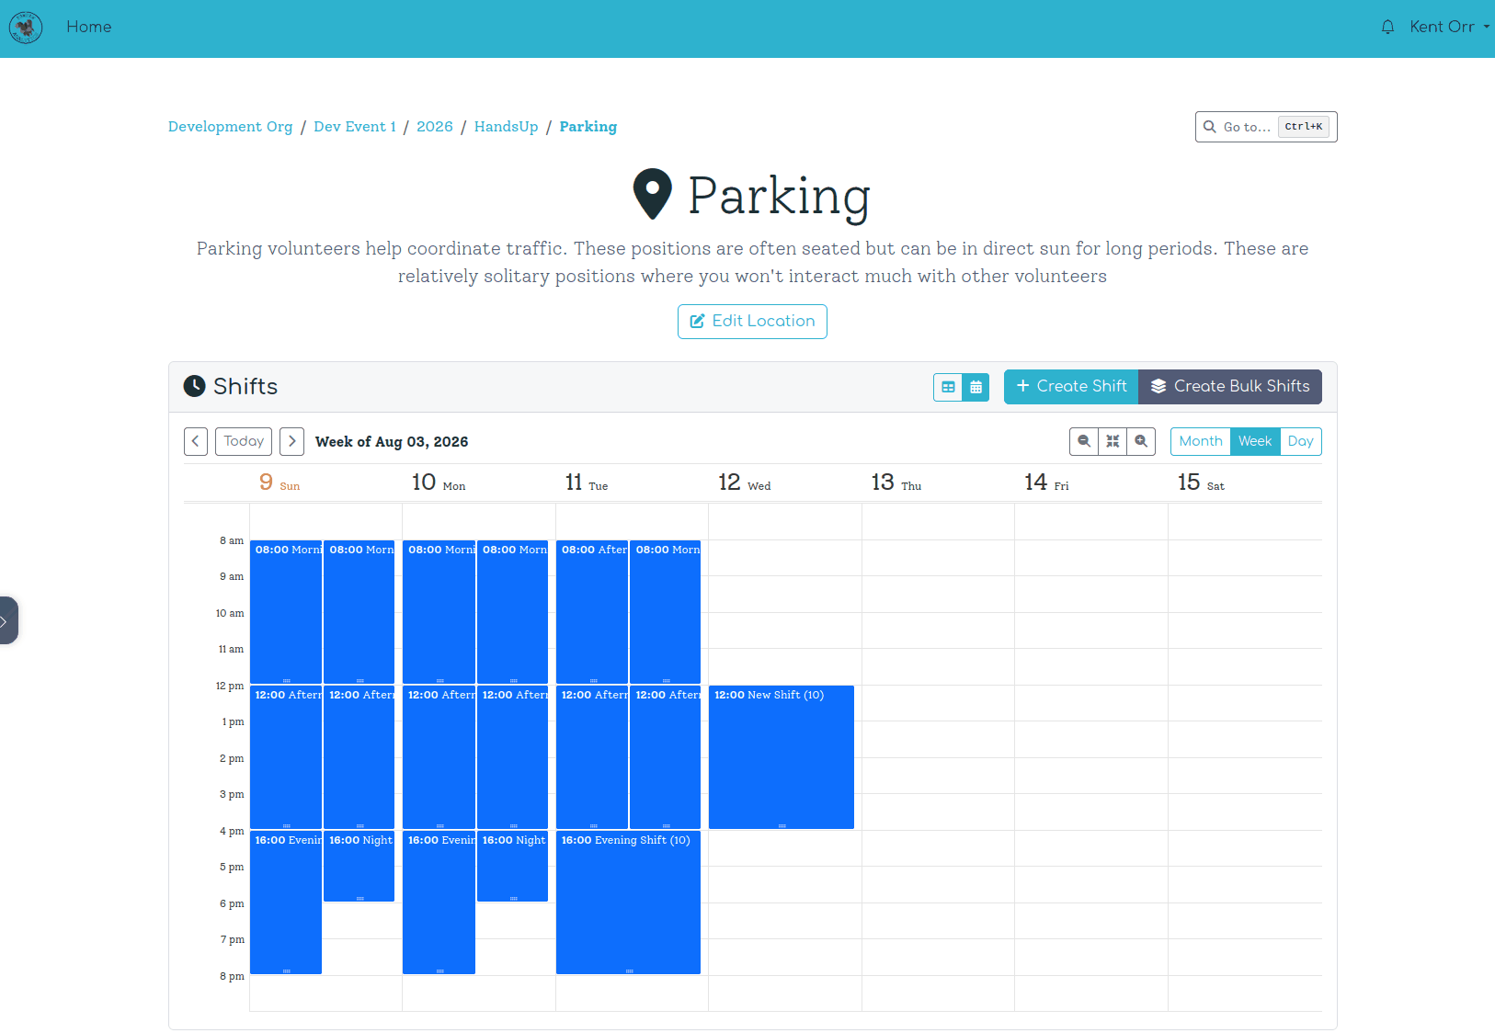This screenshot has width=1495, height=1033.
Task: Open Create Bulk Shifts
Action: (x=1230, y=387)
